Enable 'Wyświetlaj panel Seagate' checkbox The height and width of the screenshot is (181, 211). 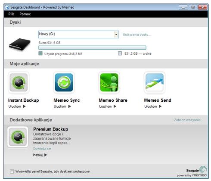12,172
